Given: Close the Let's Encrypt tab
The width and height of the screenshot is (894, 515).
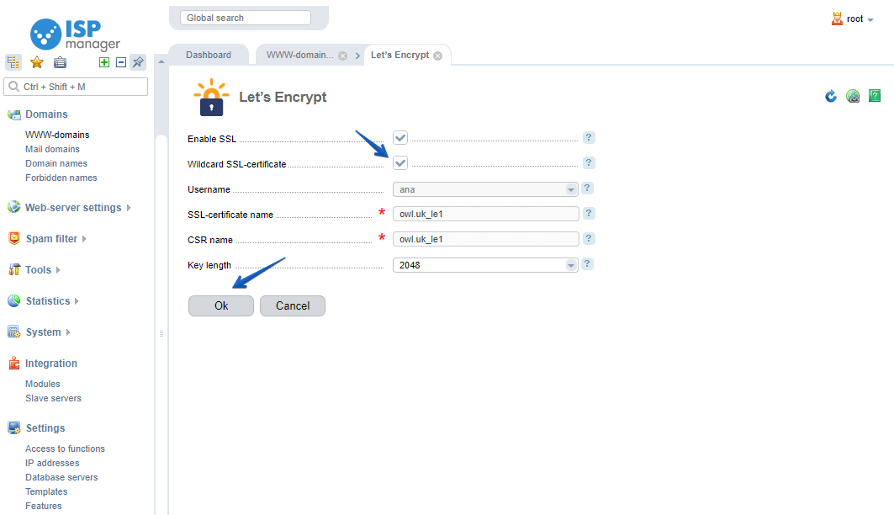Looking at the screenshot, I should (x=437, y=56).
